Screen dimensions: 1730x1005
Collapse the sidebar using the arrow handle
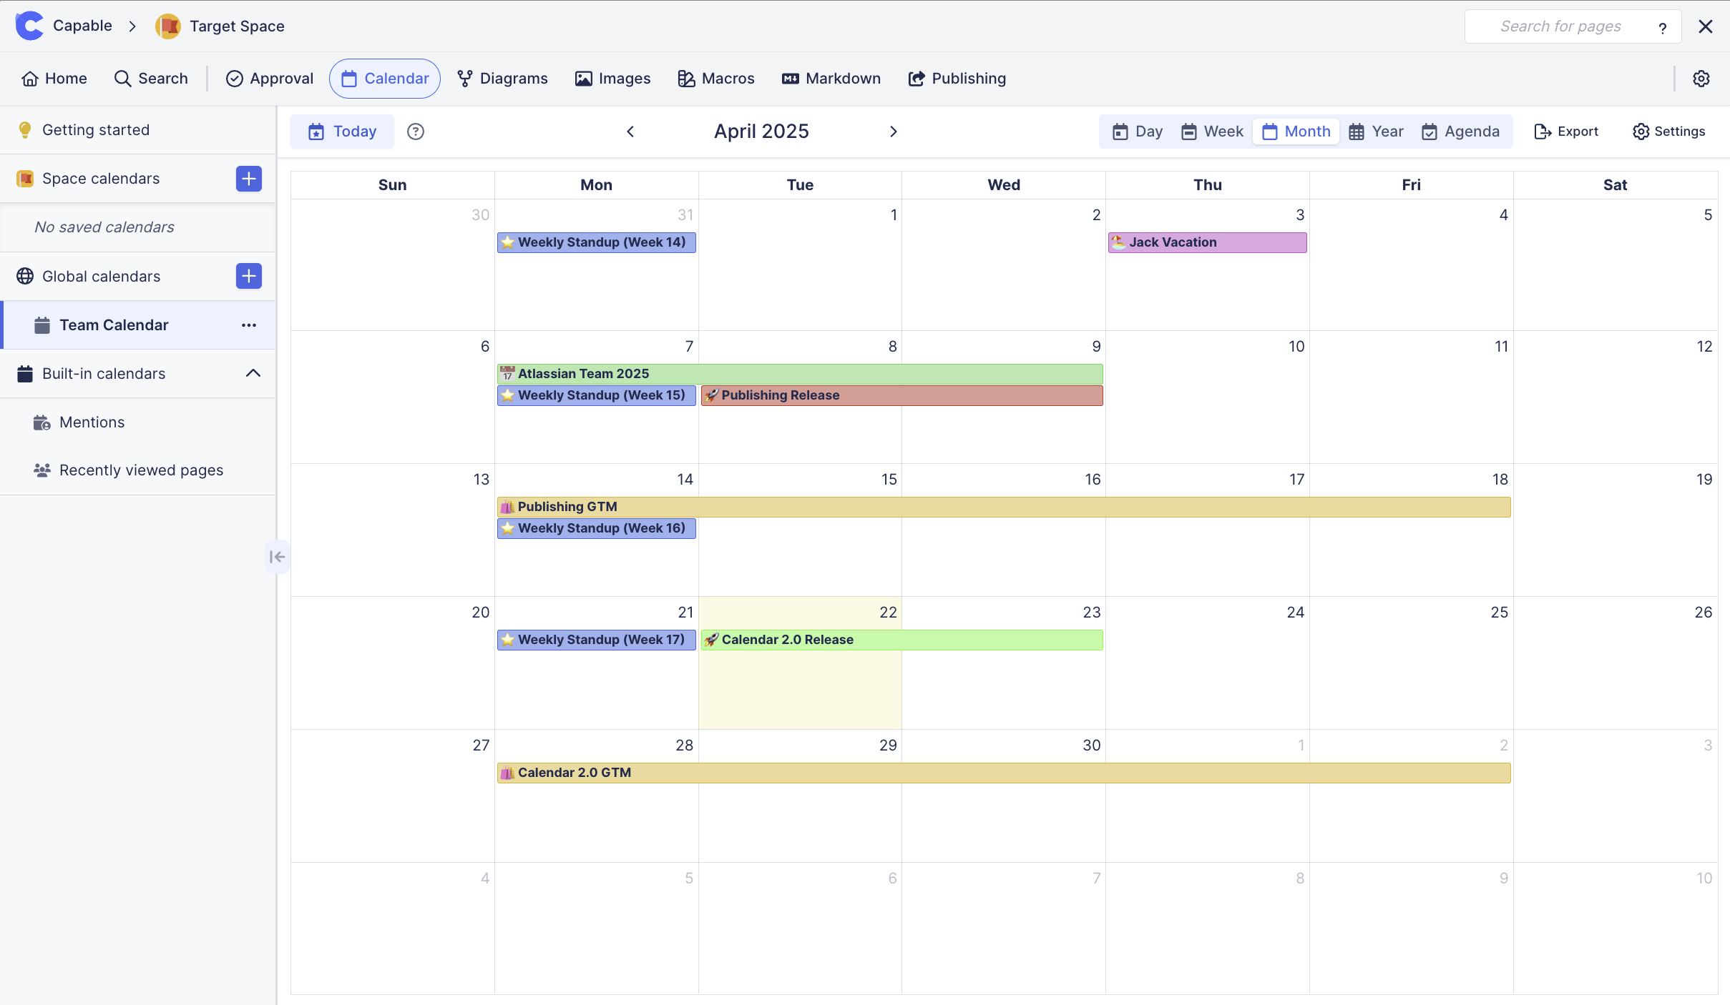click(277, 557)
